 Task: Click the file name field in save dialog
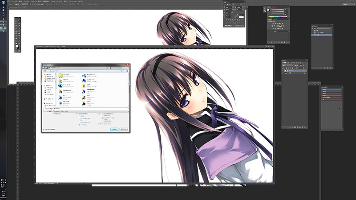(91, 108)
